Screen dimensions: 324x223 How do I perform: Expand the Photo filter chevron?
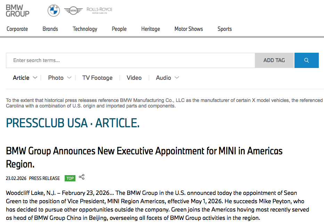pos(70,78)
